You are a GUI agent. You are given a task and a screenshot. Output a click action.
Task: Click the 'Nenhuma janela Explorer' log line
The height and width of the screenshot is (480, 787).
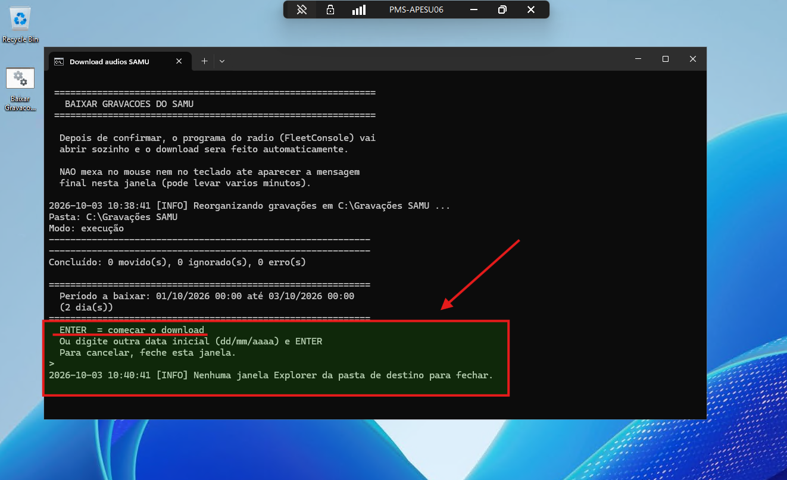point(271,375)
